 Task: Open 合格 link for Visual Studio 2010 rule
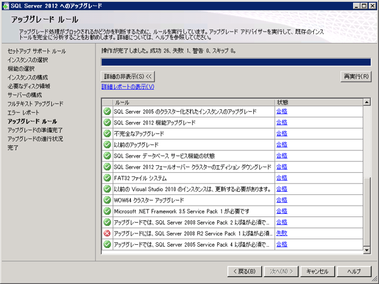(282, 189)
